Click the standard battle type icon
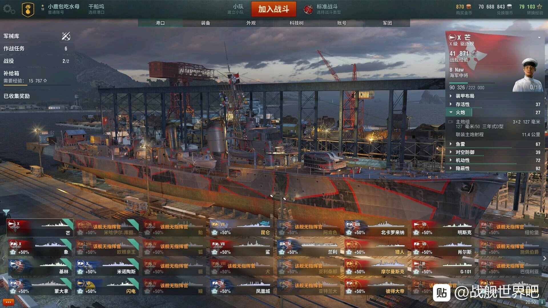 (x=308, y=9)
